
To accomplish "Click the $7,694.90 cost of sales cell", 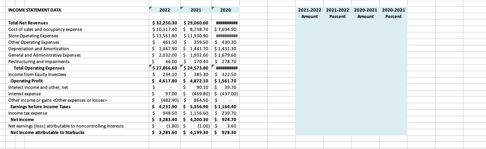I will (x=225, y=29).
